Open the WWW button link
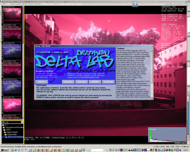 [x=95, y=82]
